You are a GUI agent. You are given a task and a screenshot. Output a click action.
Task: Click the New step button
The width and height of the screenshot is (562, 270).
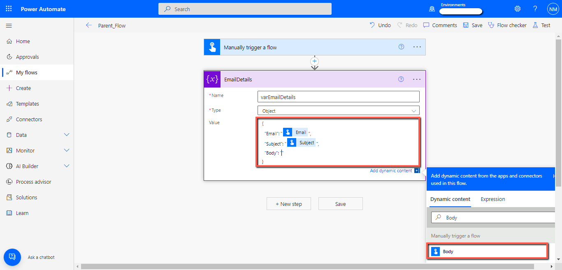point(289,204)
